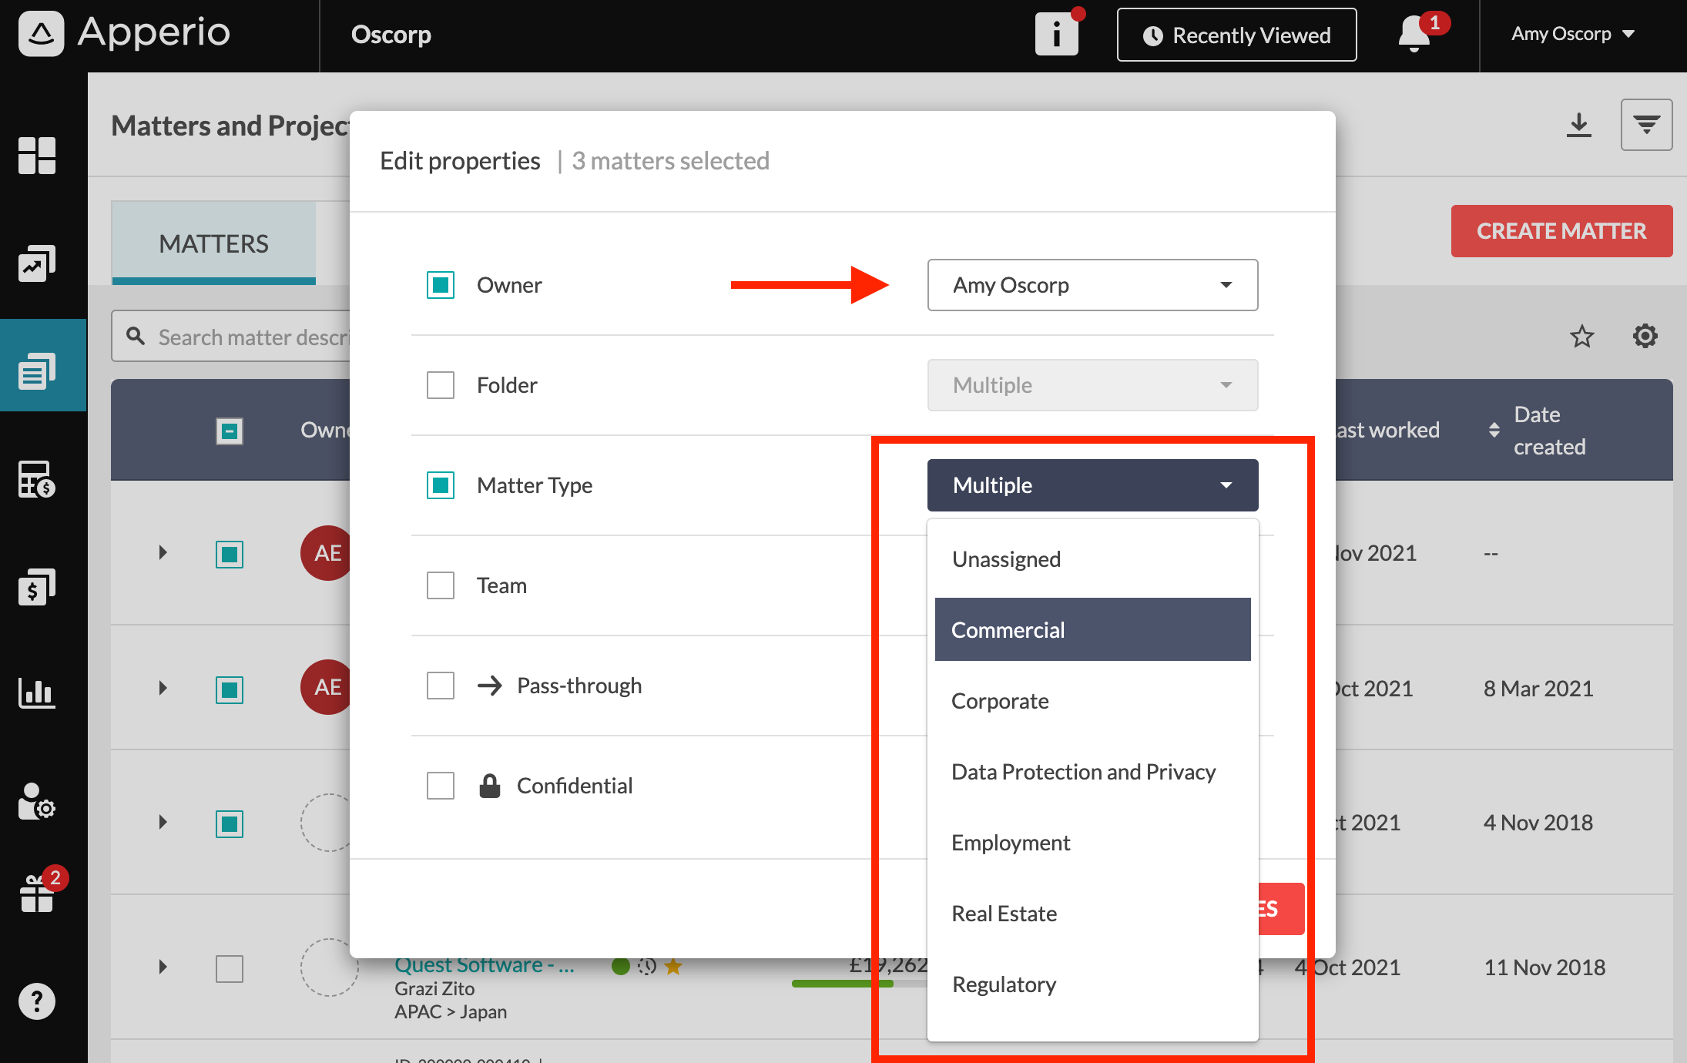Click the Apperio logo icon
1687x1063 pixels.
41,34
